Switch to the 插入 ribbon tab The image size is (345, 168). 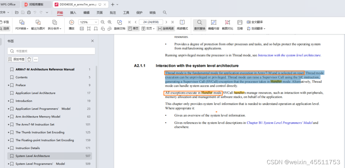[73, 13]
